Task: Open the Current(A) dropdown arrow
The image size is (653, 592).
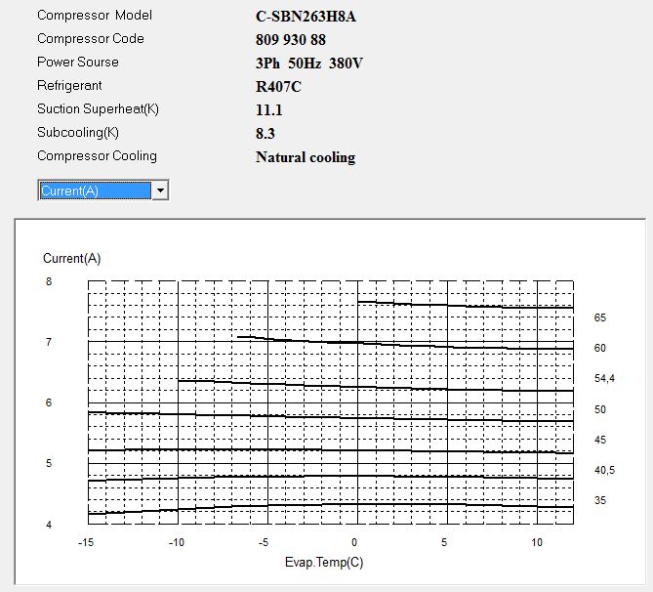Action: [160, 190]
